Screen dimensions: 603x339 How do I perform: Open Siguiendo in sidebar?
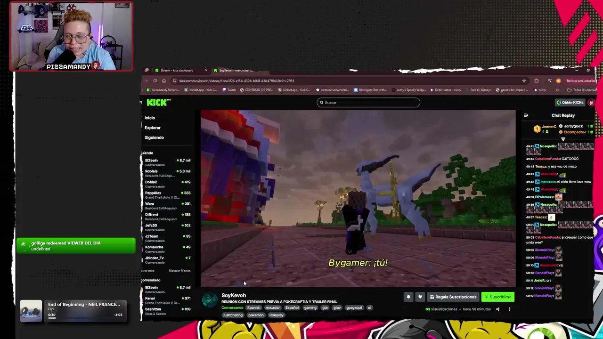(x=154, y=138)
